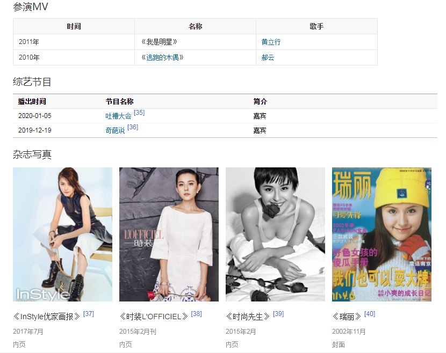Image resolution: width=446 pixels, height=353 pixels.
Task: Click citation reference [38]
Action: [197, 314]
